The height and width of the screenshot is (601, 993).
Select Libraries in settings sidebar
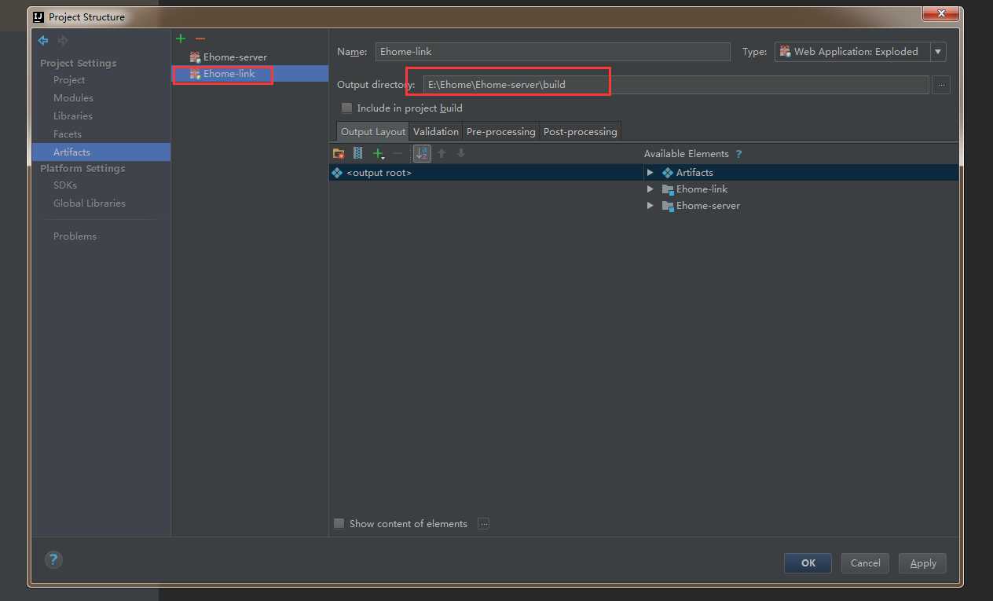click(x=73, y=116)
